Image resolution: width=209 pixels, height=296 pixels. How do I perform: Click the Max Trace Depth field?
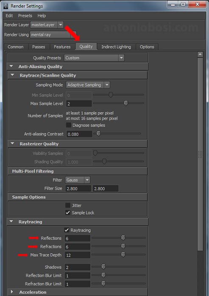(78, 255)
